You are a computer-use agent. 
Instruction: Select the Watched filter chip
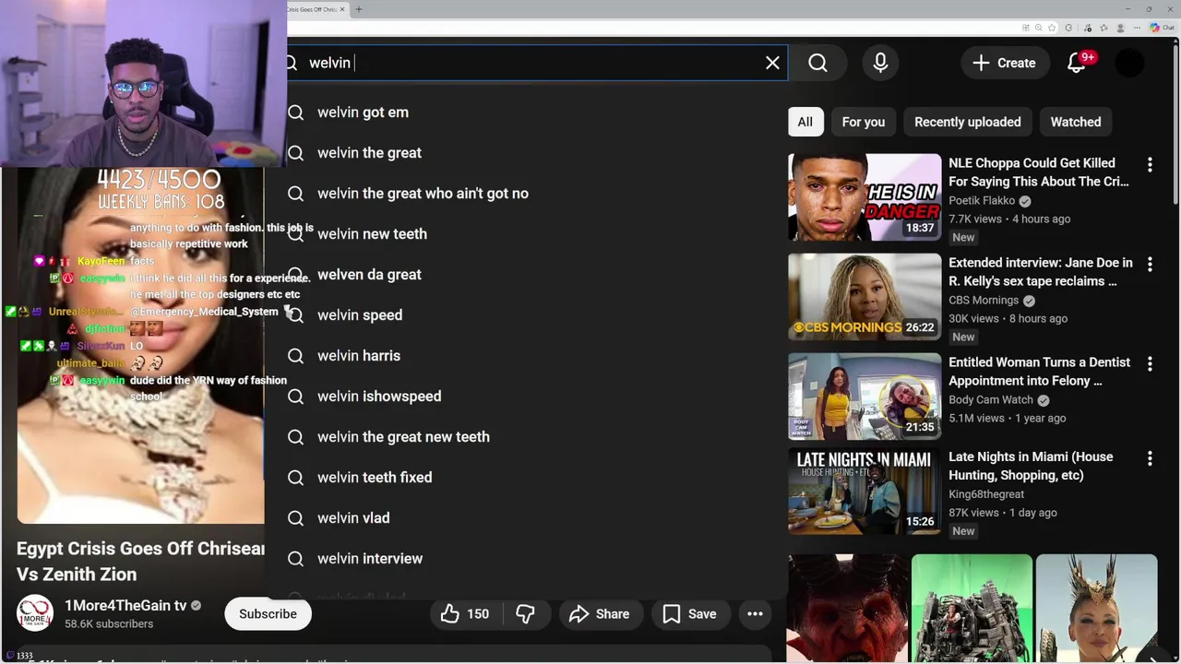1075,122
